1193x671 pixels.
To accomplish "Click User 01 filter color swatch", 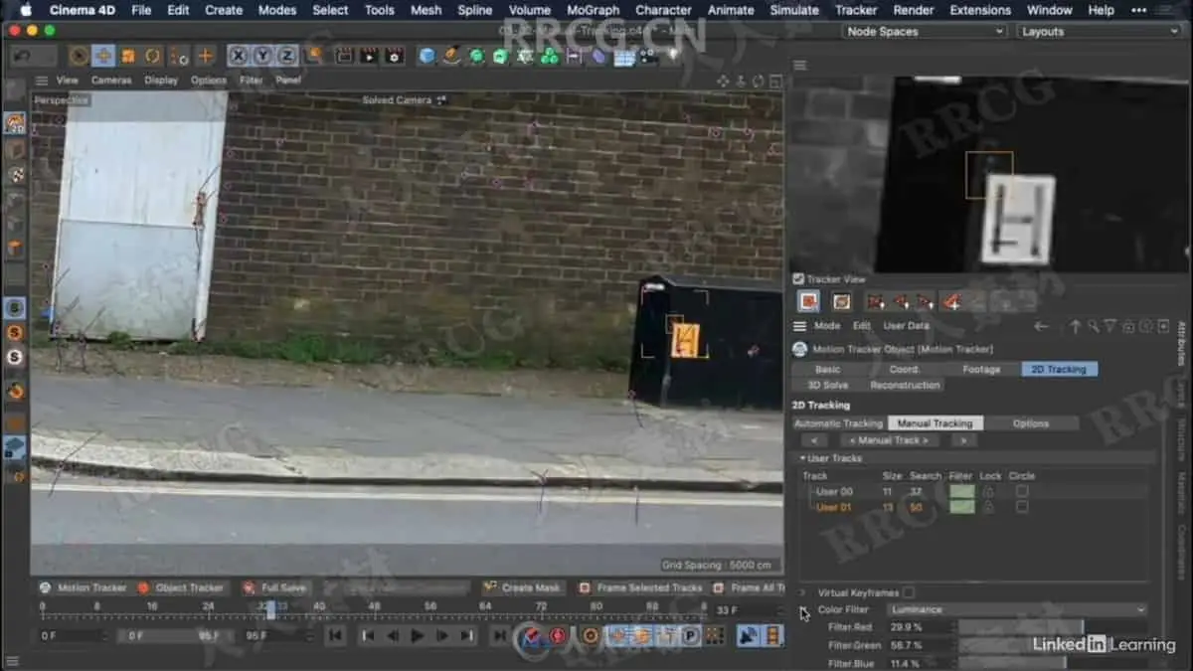I will pyautogui.click(x=961, y=507).
